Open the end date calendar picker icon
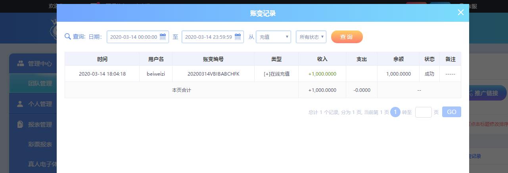This screenshot has width=508, height=173. point(238,37)
